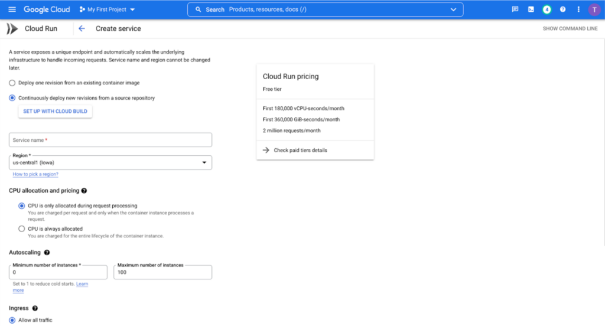Image resolution: width=605 pixels, height=326 pixels.
Task: Open notifications badge showing 4
Action: point(547,9)
